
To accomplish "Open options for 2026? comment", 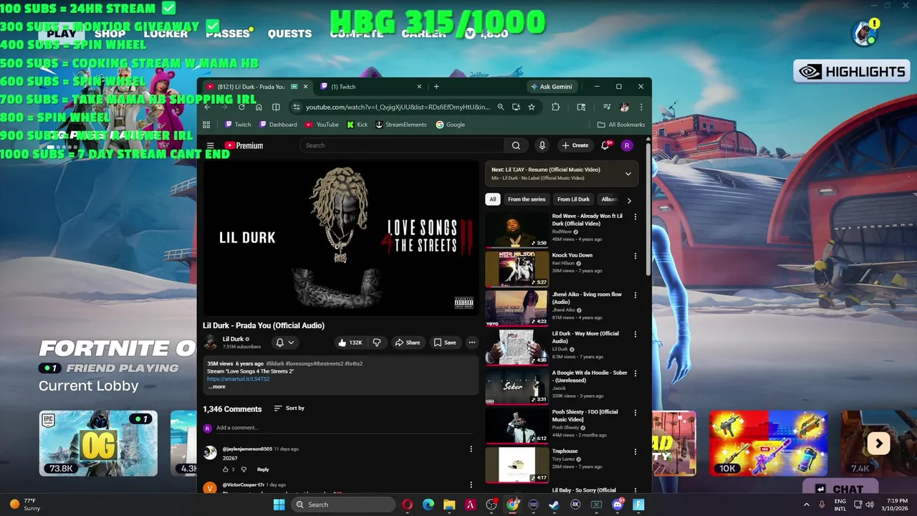I will tap(471, 449).
